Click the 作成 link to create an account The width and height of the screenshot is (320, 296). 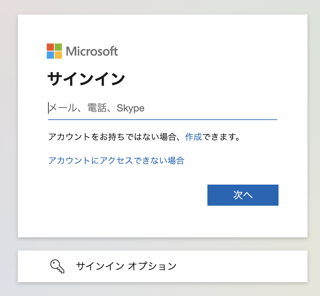tap(194, 136)
